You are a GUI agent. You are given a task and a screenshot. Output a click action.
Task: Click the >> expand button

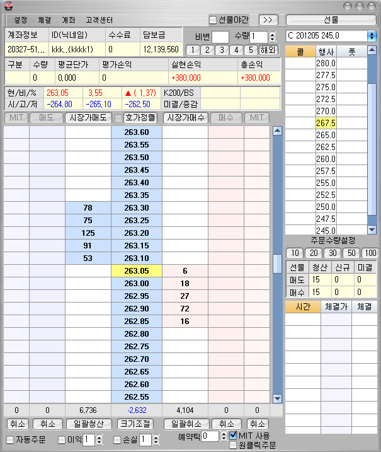point(268,20)
